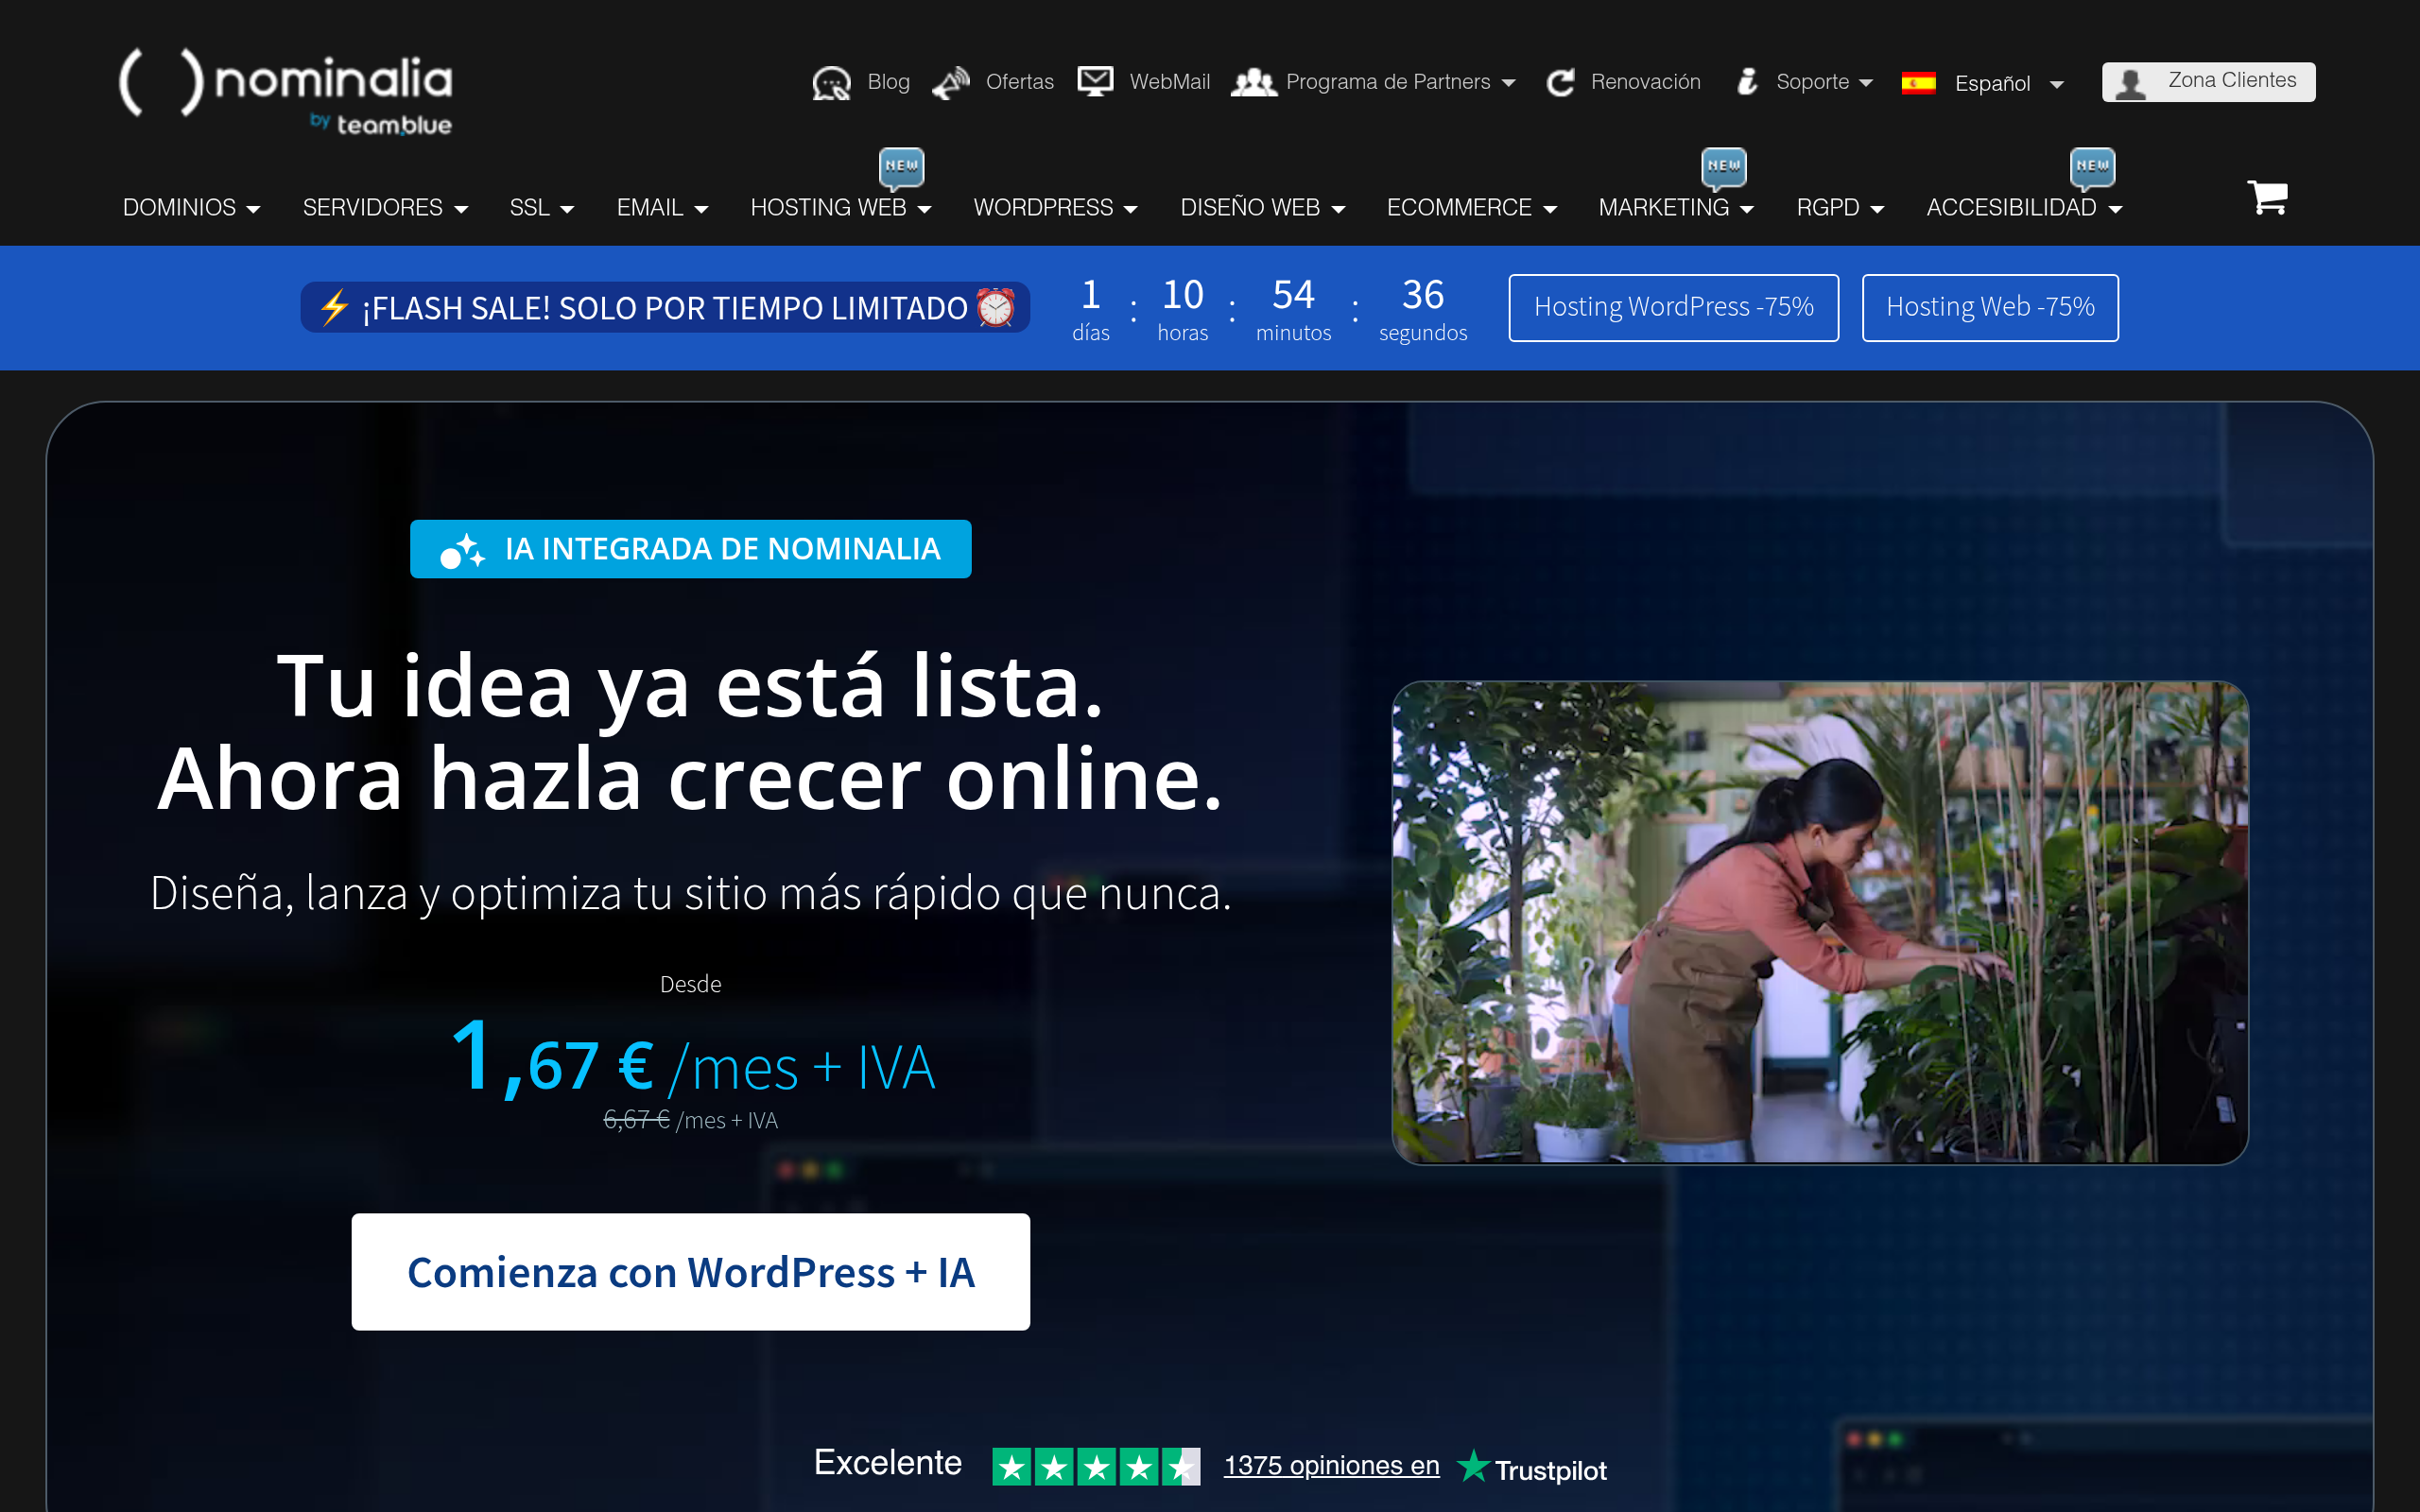Open the Hosting Web menu
This screenshot has height=1512, width=2420.
point(841,208)
